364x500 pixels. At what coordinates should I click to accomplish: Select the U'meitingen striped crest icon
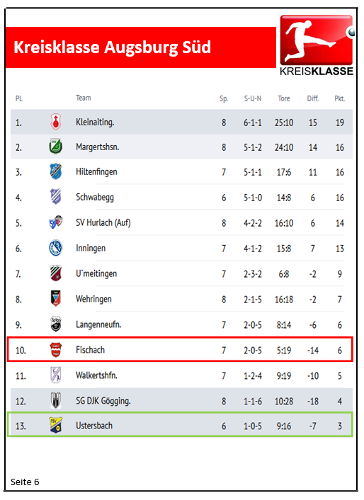point(56,273)
